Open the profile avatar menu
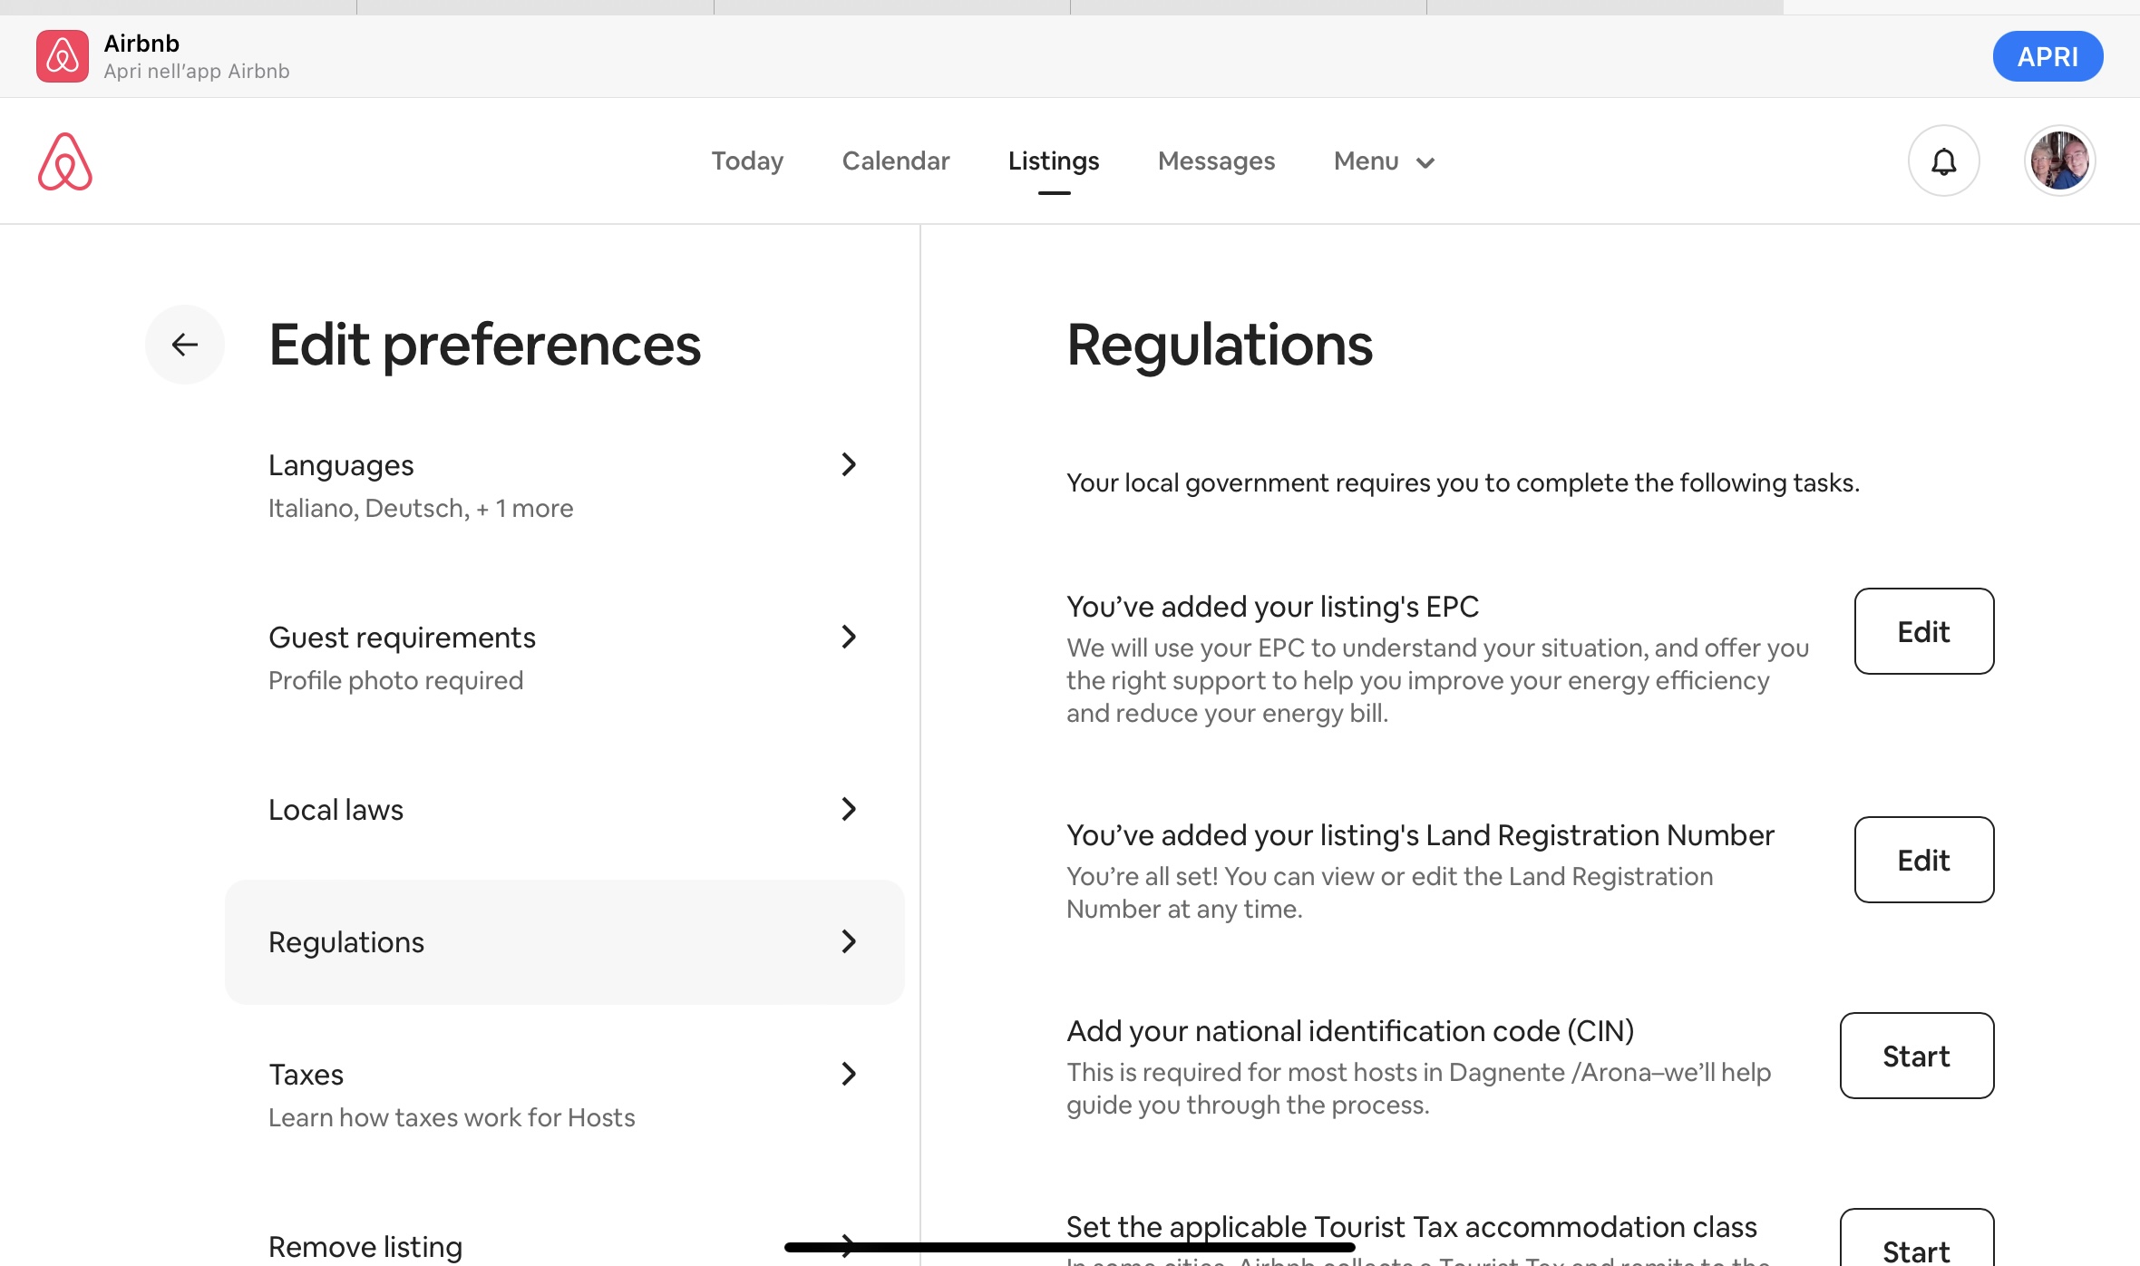Viewport: 2140px width, 1266px height. point(2059,161)
